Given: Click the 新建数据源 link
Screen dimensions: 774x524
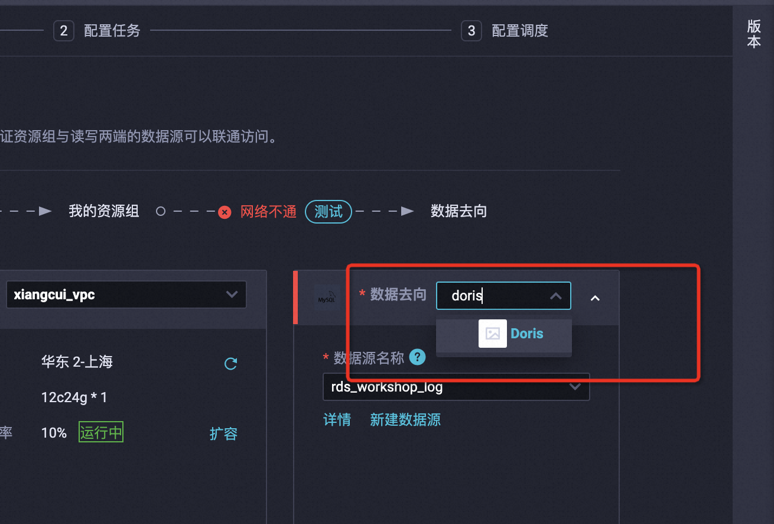Looking at the screenshot, I should (x=405, y=420).
